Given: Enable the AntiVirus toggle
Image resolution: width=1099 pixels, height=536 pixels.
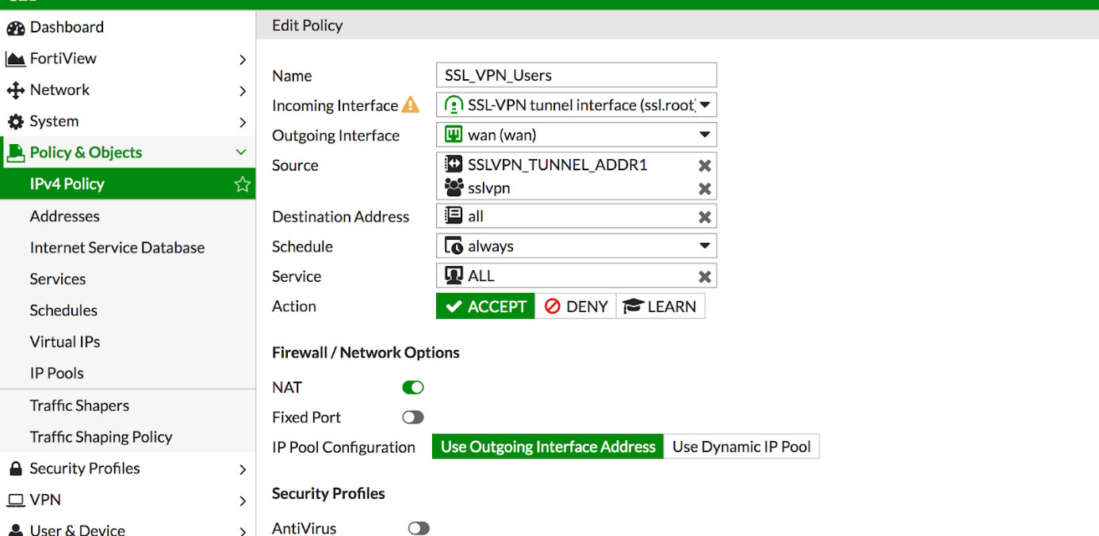Looking at the screenshot, I should click(x=419, y=528).
